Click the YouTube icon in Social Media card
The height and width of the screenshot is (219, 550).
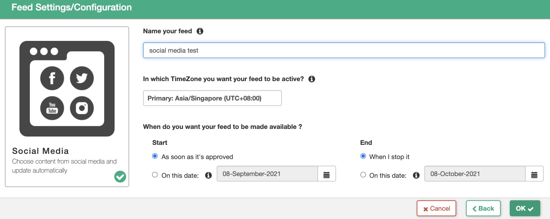(52, 108)
